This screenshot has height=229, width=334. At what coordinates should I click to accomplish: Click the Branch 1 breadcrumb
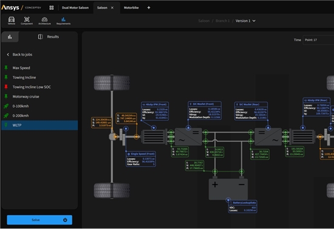click(222, 21)
